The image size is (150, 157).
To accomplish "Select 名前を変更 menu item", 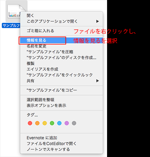I will click(61, 46).
